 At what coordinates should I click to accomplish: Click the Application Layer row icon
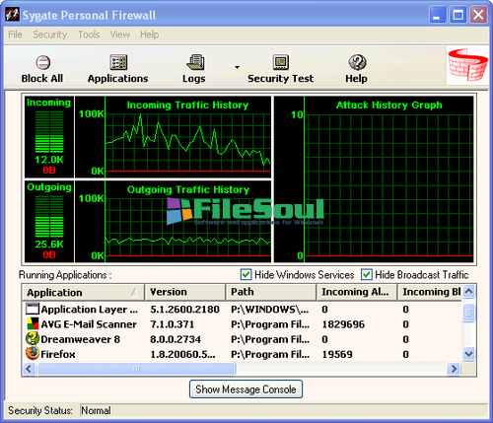click(x=33, y=309)
